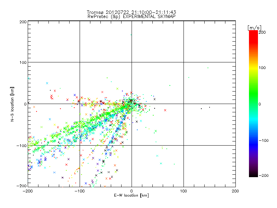Click the color bar tick label "0"
The height and width of the screenshot is (208, 277).
coord(260,104)
